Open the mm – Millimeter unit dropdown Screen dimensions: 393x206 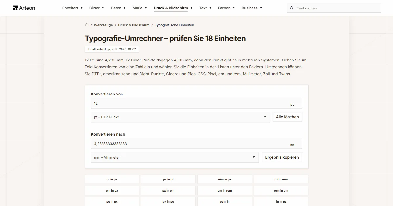tap(175, 157)
